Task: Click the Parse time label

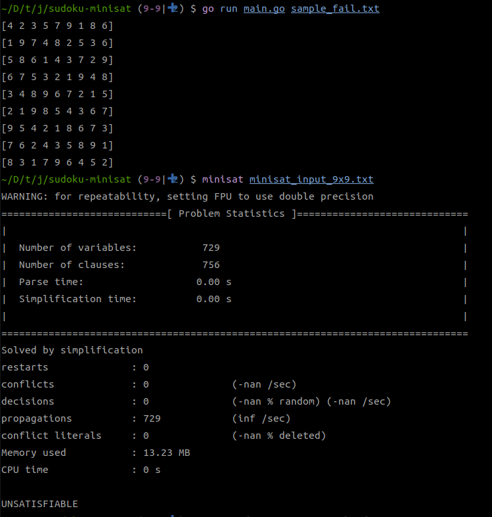Action: coord(51,282)
